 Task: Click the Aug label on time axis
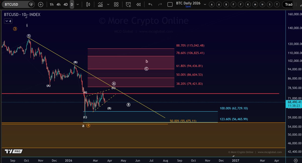pyautogui.click(x=166, y=160)
